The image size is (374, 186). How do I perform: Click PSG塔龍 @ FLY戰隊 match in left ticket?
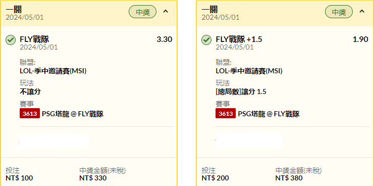[x=73, y=114]
